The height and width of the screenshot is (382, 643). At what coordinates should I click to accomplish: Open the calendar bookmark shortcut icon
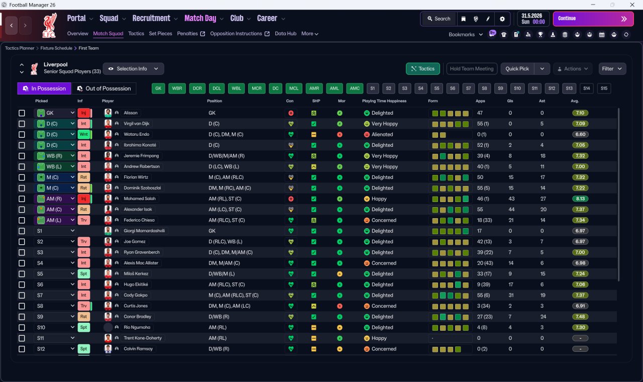click(602, 35)
